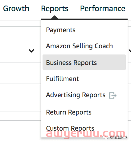Image resolution: width=131 pixels, height=143 pixels.
Task: Open the Growth menu
Action: (x=16, y=8)
